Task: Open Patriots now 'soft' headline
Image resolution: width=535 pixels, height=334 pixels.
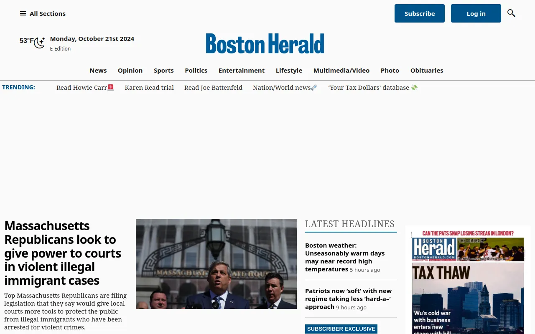Action: click(x=349, y=299)
